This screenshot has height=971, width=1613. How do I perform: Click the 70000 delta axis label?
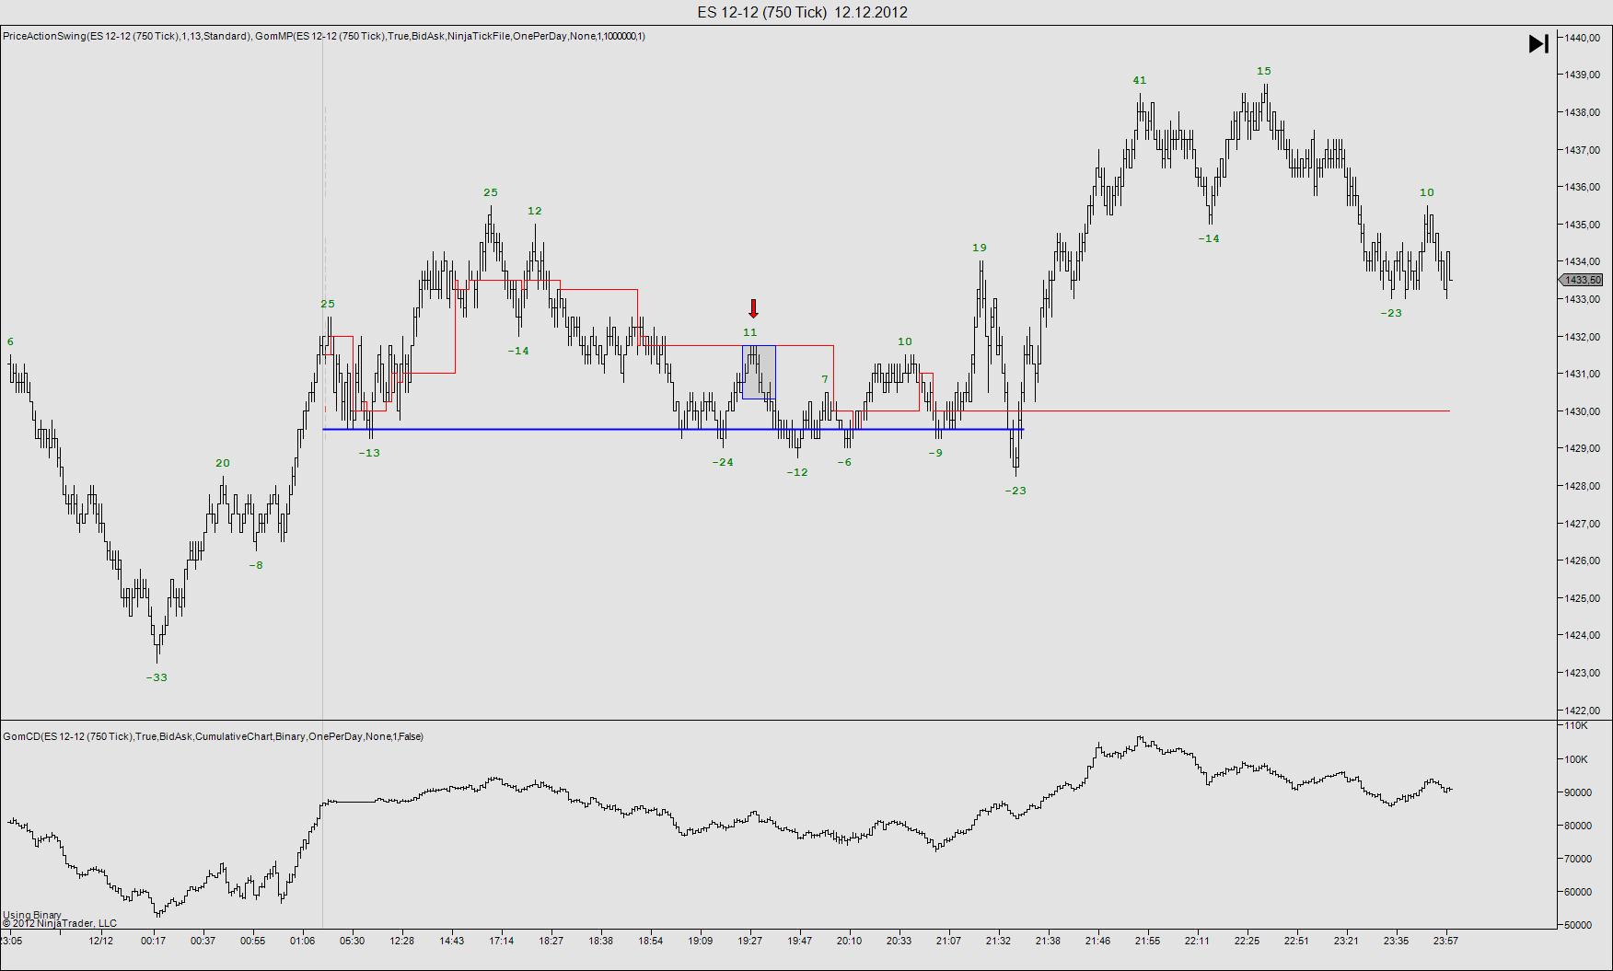coord(1578,859)
